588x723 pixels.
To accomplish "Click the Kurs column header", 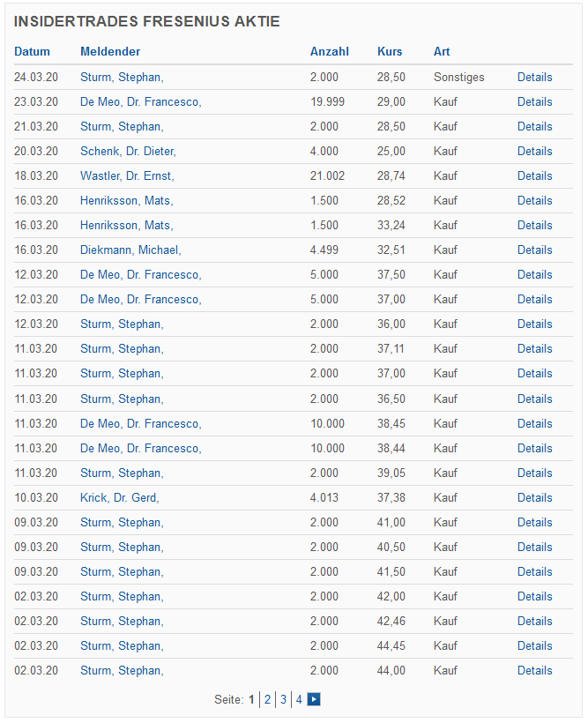I will point(389,51).
